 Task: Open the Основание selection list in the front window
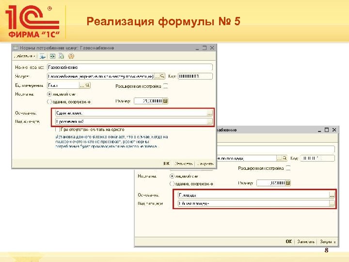[x=209, y=113]
